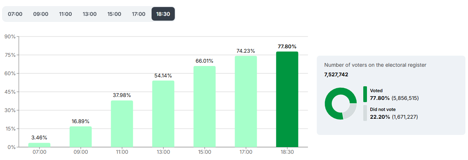Click the 54.14% turnout bar
The height and width of the screenshot is (160, 468).
(163, 114)
